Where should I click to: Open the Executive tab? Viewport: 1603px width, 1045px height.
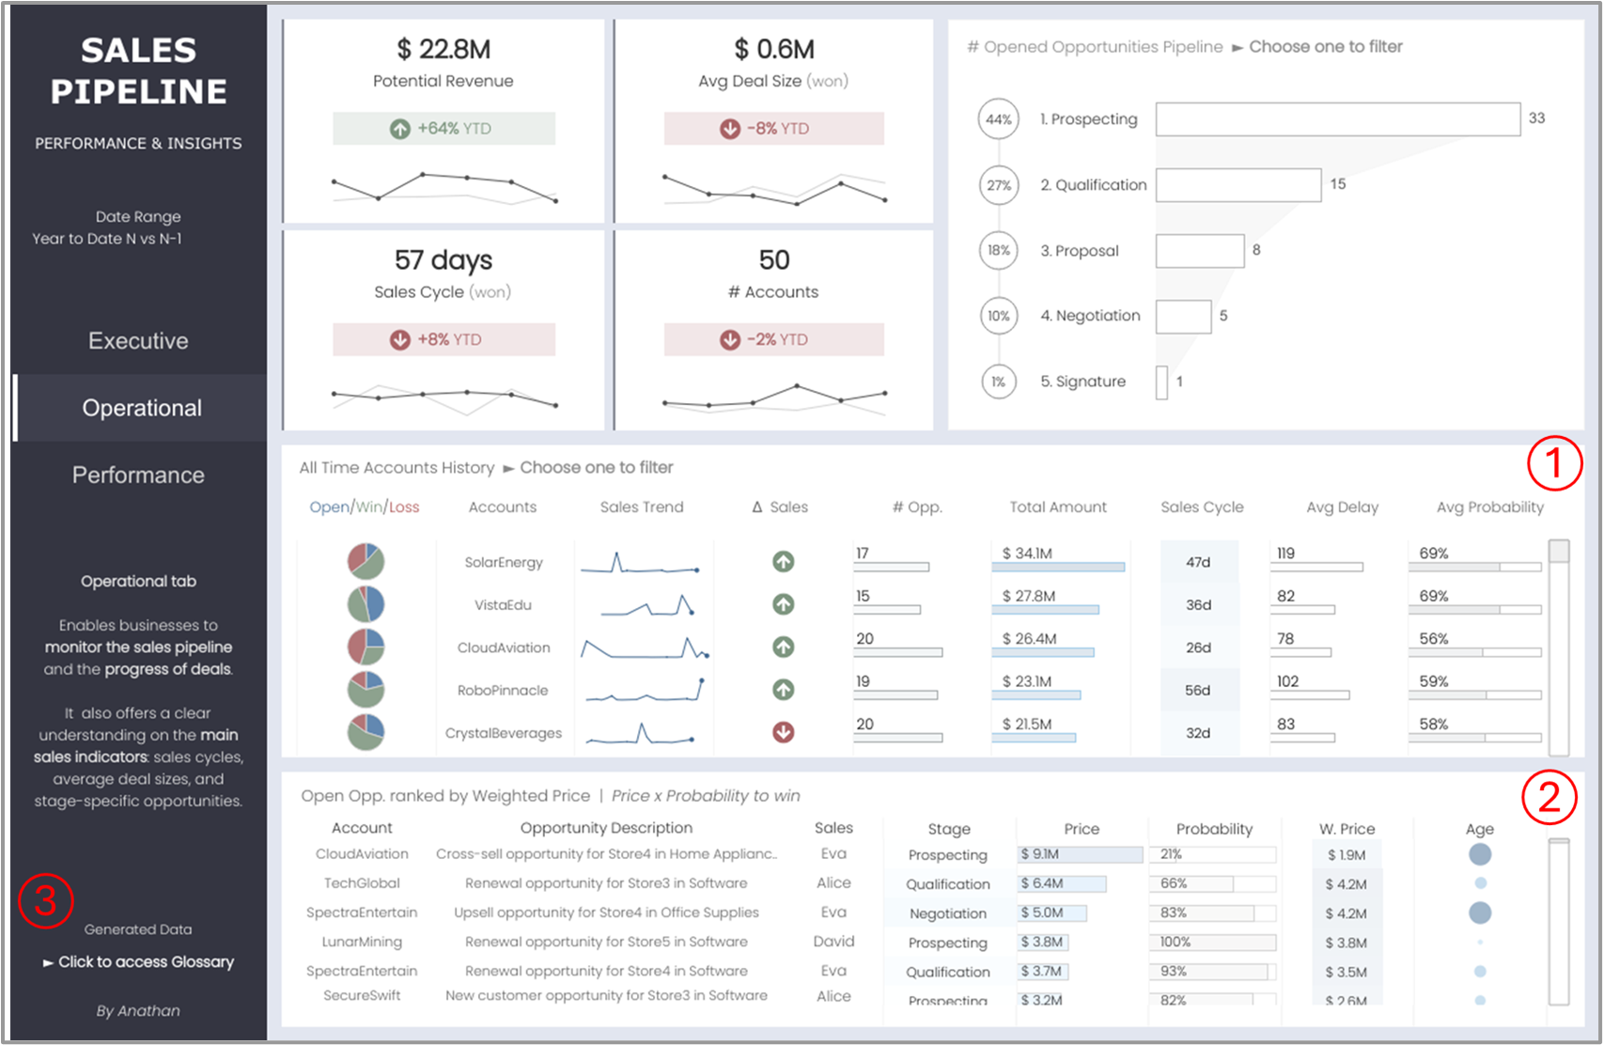coord(138,341)
